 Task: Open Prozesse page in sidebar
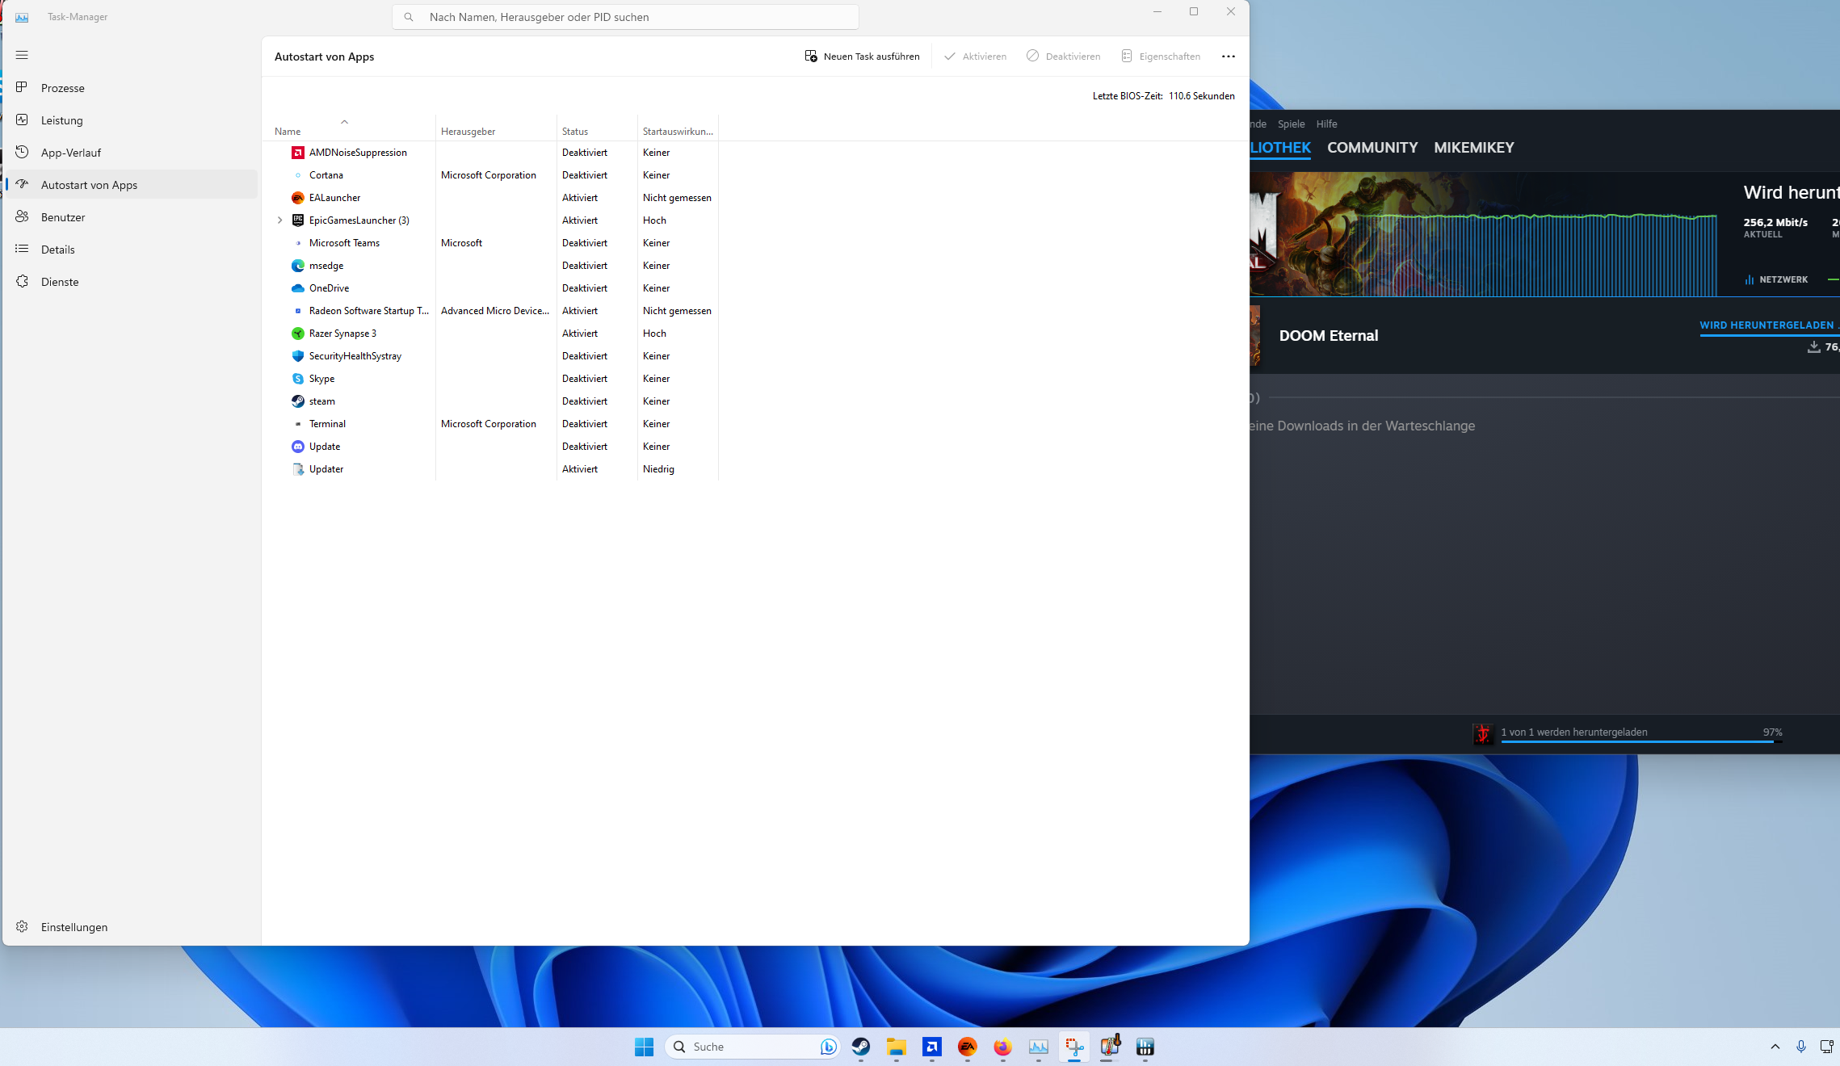(62, 88)
